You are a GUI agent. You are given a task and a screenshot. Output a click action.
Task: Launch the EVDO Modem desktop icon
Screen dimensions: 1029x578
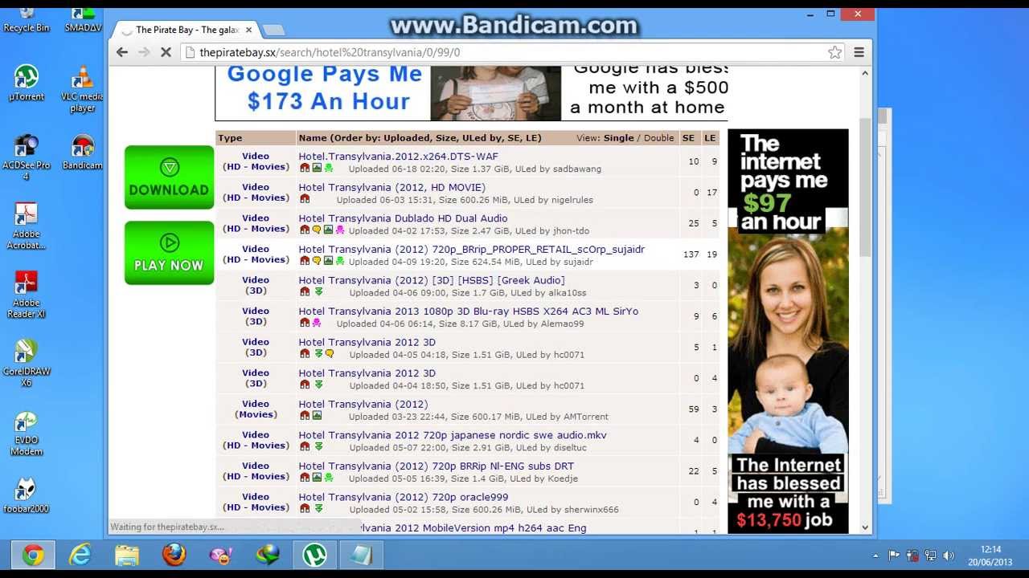tap(27, 433)
